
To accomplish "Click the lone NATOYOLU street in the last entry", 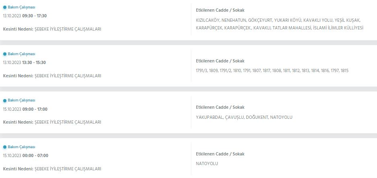I will coord(207,164).
